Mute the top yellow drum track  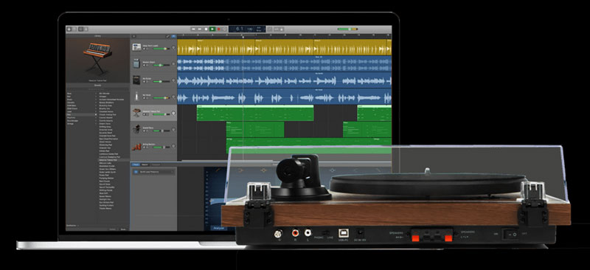144,49
